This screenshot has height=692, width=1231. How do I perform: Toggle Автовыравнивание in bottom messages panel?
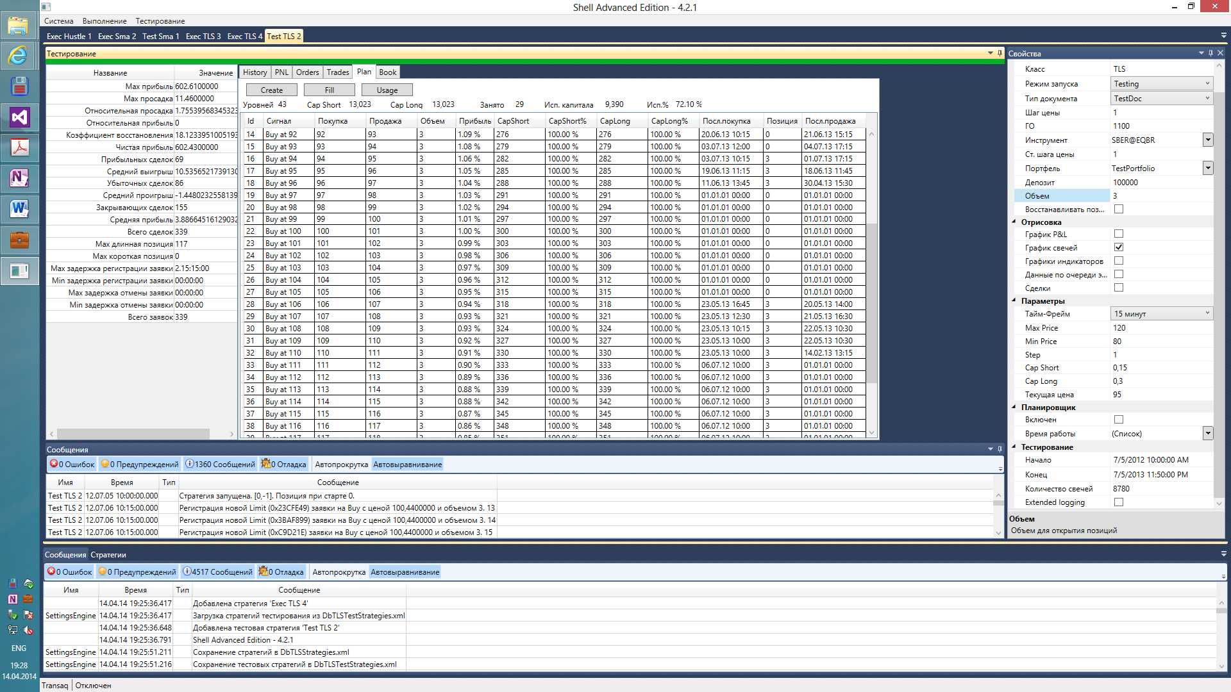pos(405,572)
